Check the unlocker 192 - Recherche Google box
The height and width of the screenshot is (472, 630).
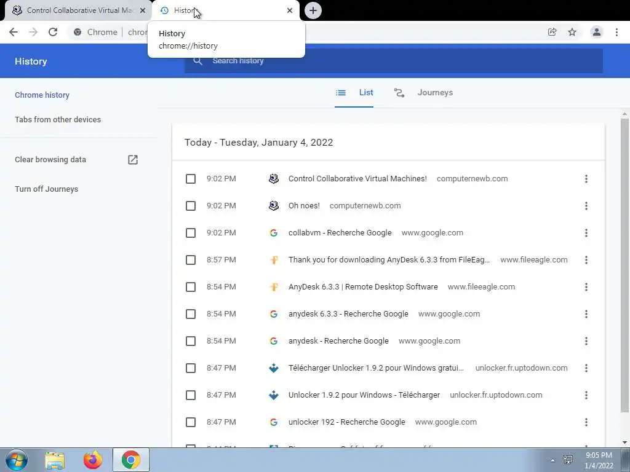point(191,422)
